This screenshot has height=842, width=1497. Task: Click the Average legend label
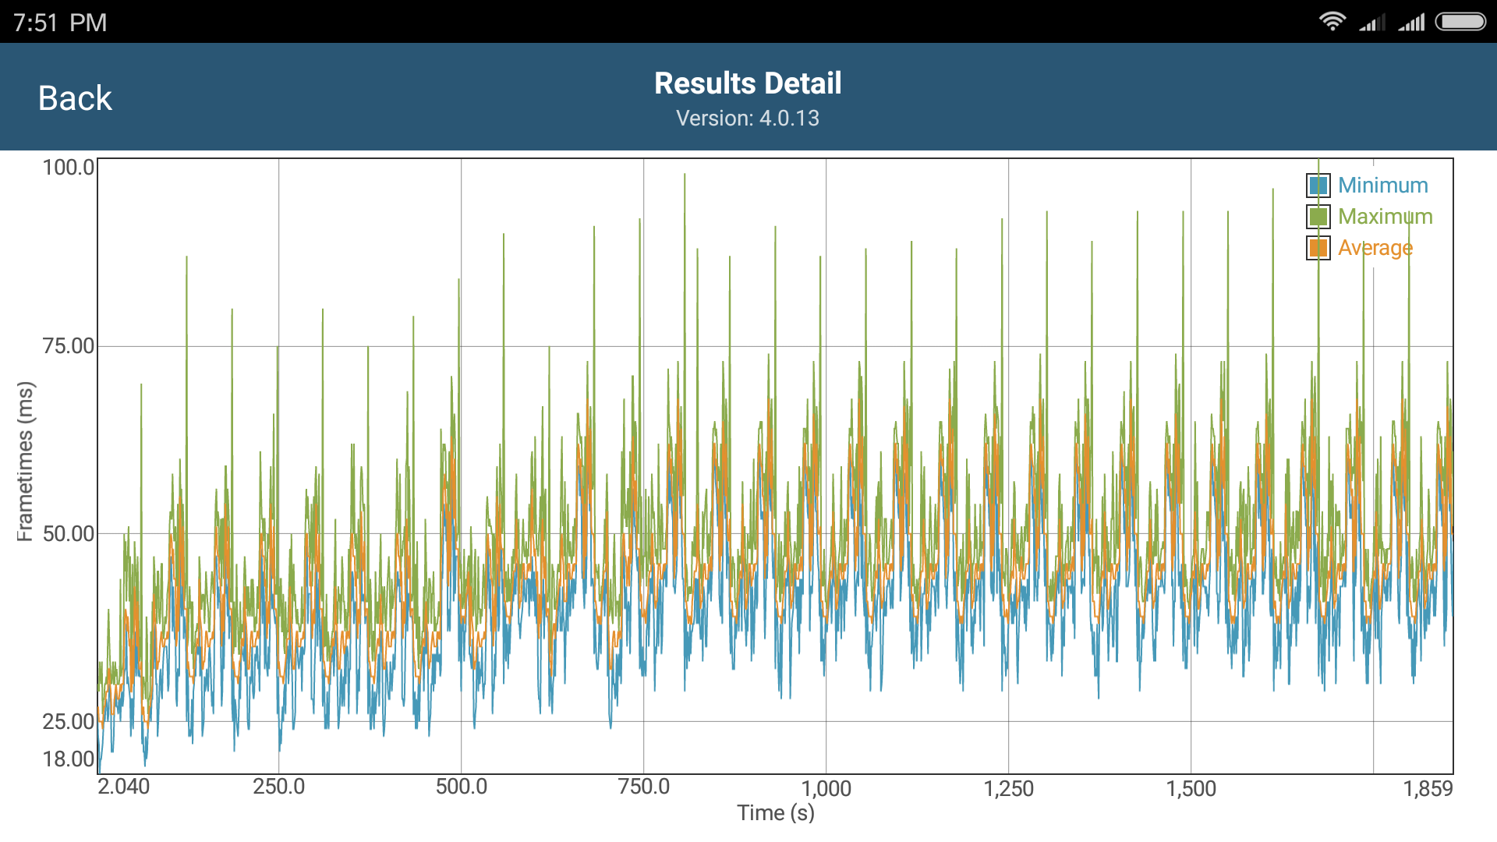(x=1375, y=248)
